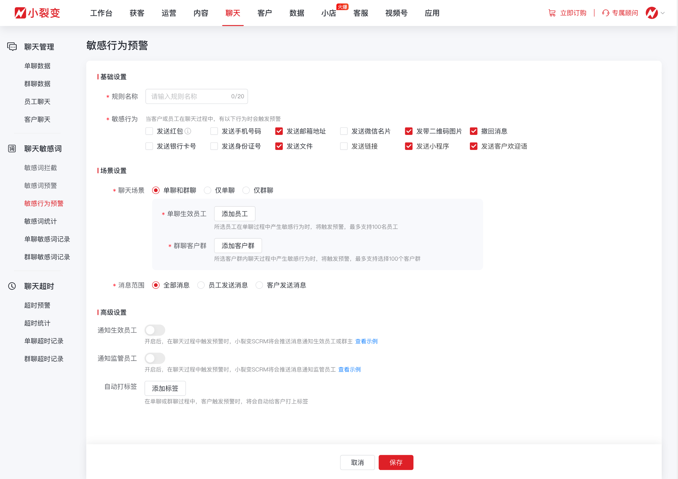The height and width of the screenshot is (479, 678).
Task: Select the 仅单聊 radio option
Action: pyautogui.click(x=207, y=190)
